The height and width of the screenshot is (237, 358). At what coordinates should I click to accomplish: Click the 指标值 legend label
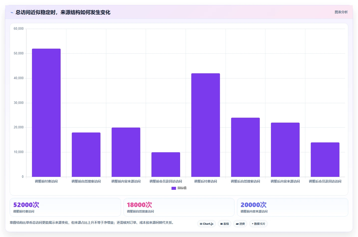coord(182,188)
